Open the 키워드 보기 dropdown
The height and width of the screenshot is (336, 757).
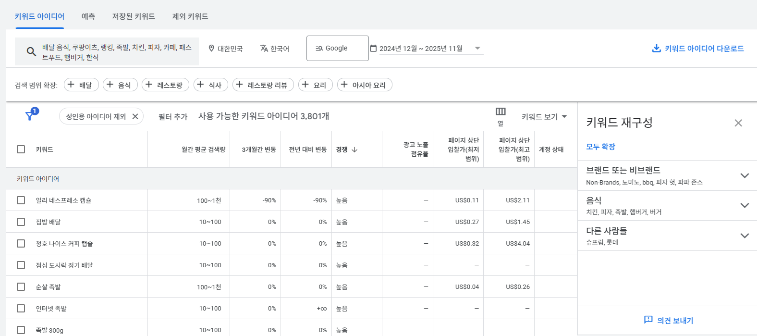pyautogui.click(x=544, y=116)
